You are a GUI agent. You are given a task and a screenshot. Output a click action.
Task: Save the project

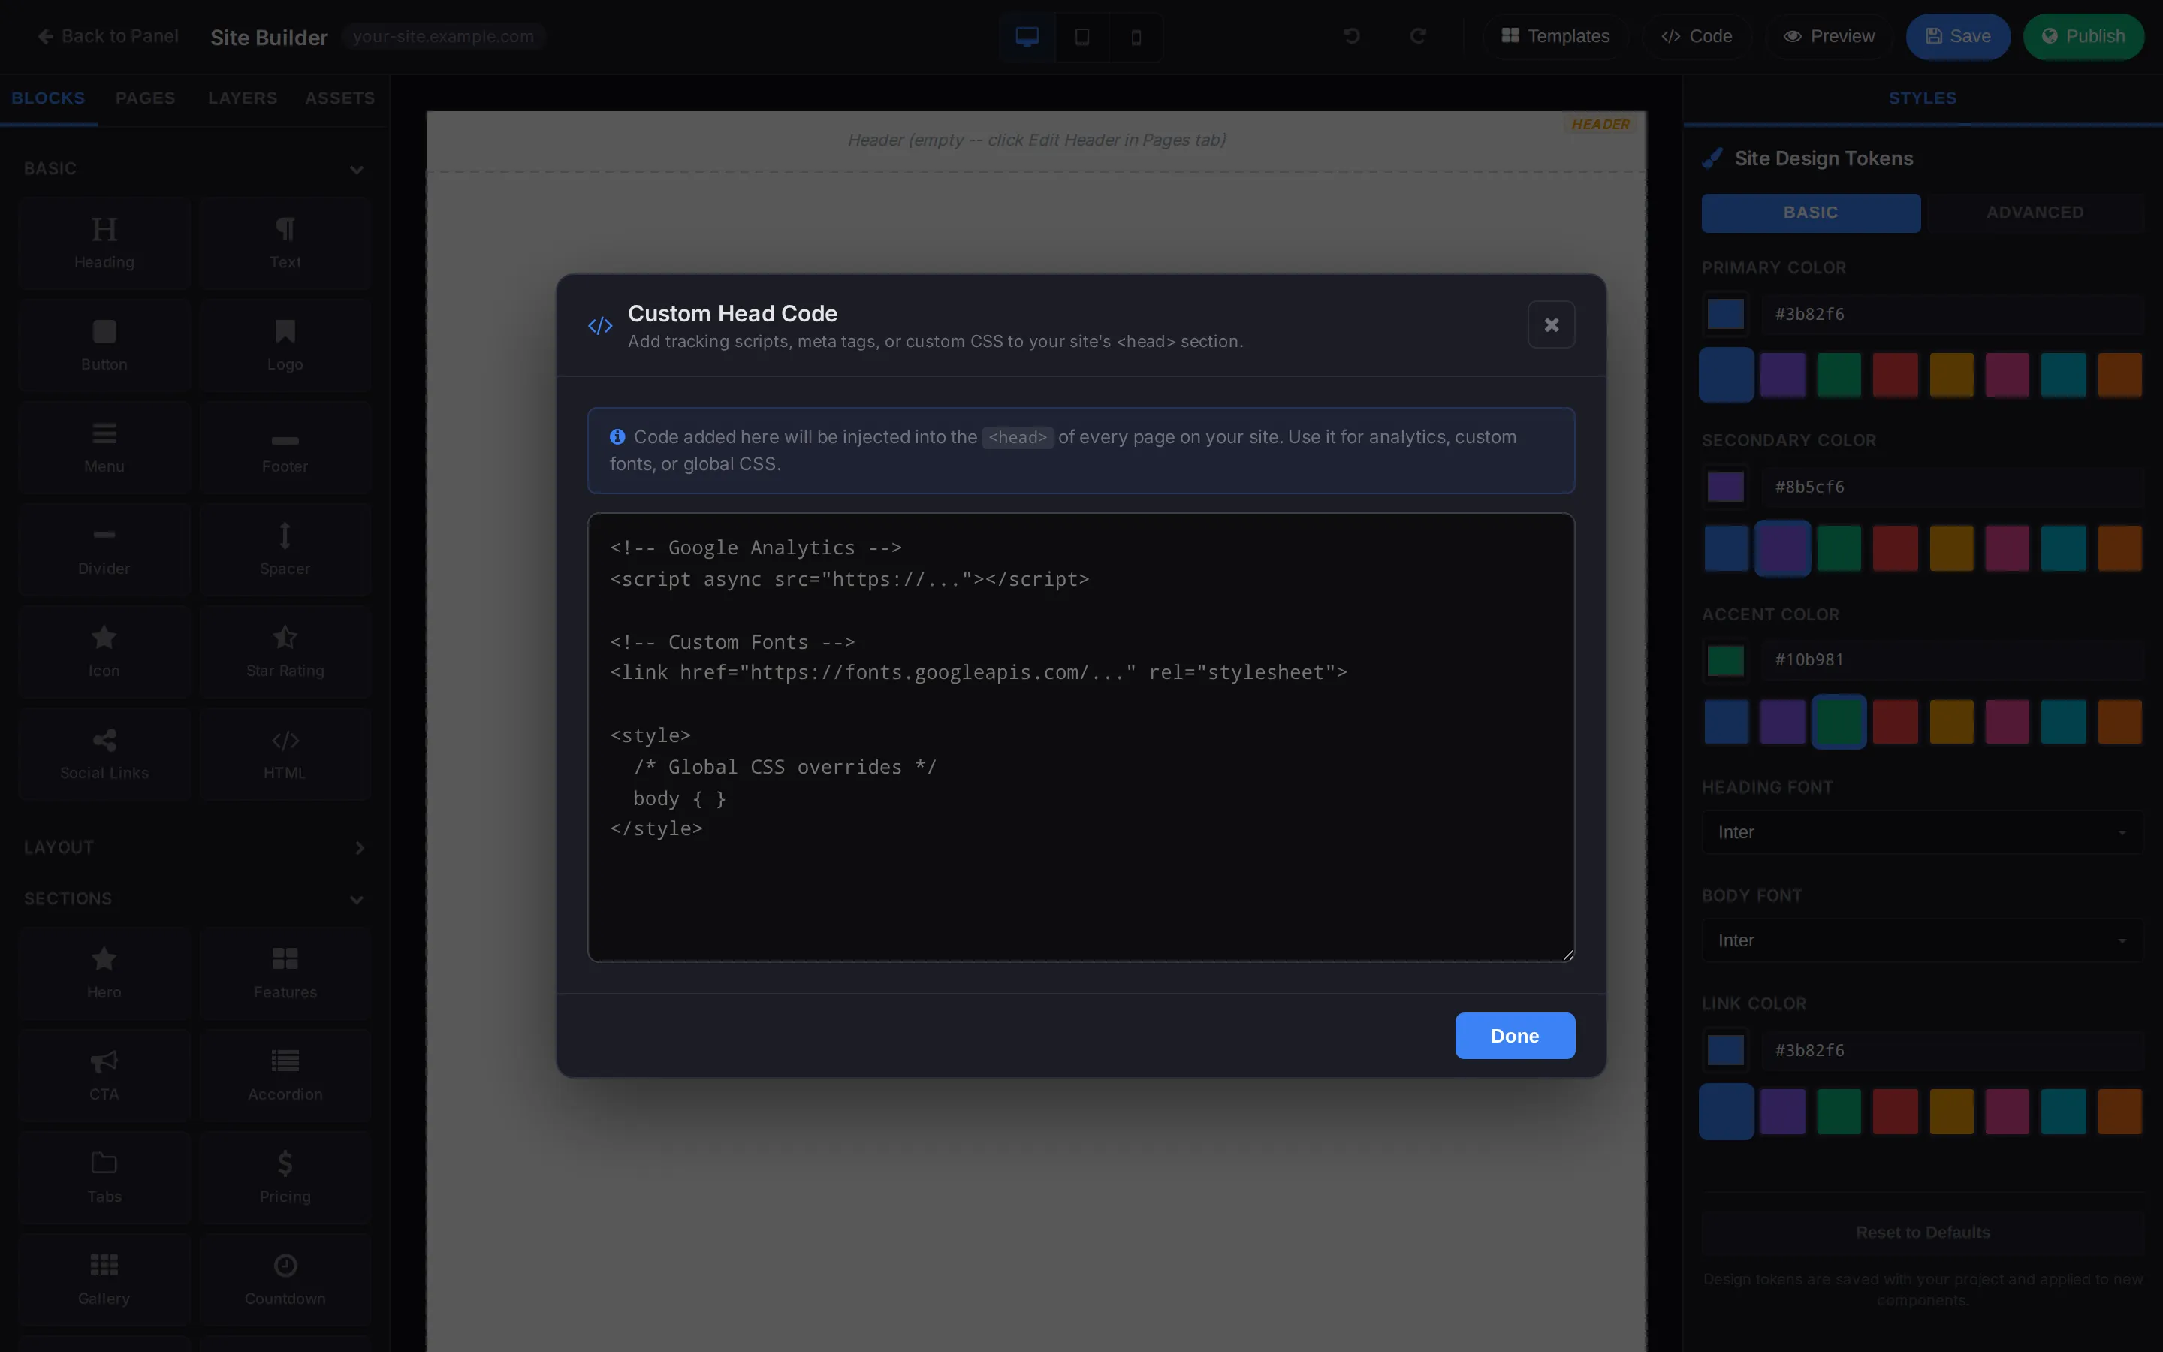coord(1957,37)
